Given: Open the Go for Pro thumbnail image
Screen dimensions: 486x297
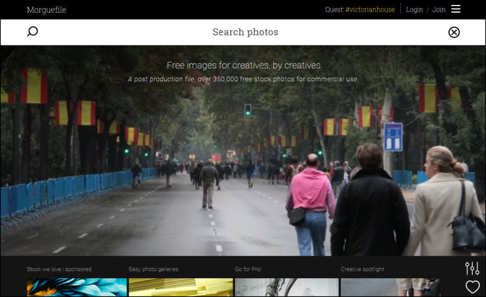Looking at the screenshot, I should (286, 287).
